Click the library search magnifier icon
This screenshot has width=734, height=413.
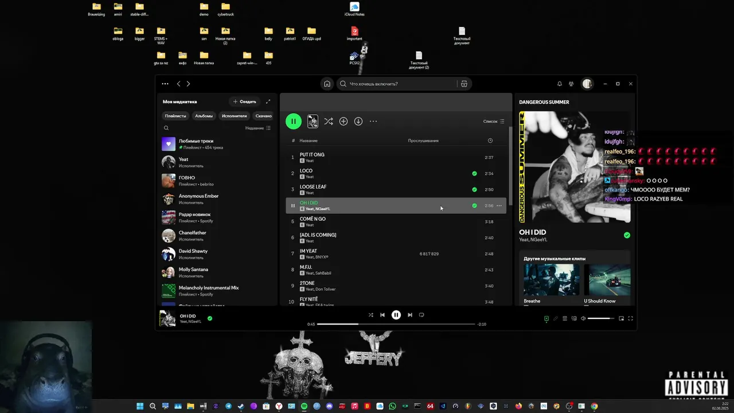[166, 128]
